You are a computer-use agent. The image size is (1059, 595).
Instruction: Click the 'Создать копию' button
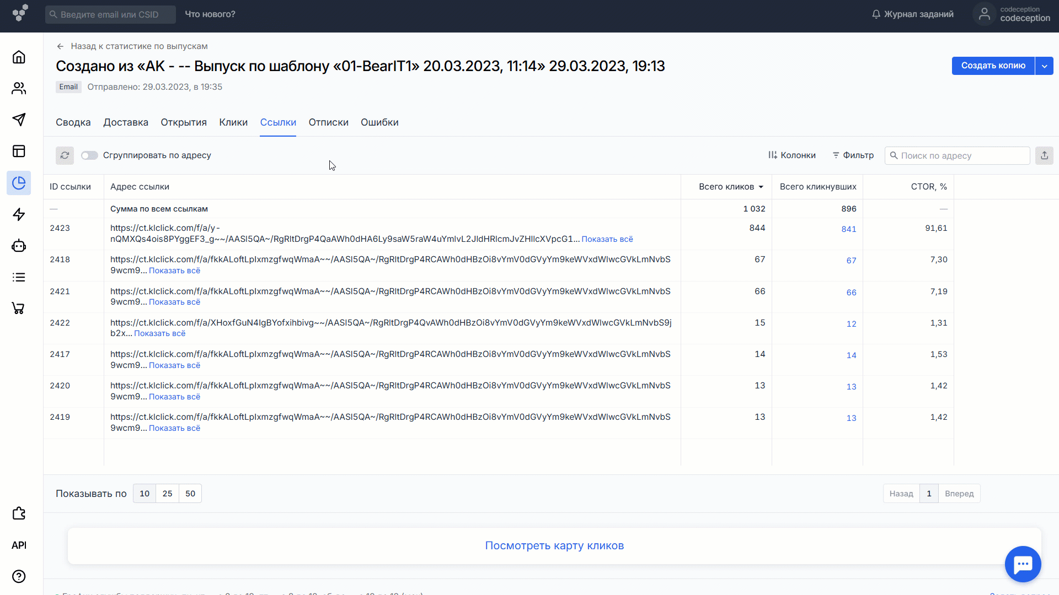coord(993,66)
